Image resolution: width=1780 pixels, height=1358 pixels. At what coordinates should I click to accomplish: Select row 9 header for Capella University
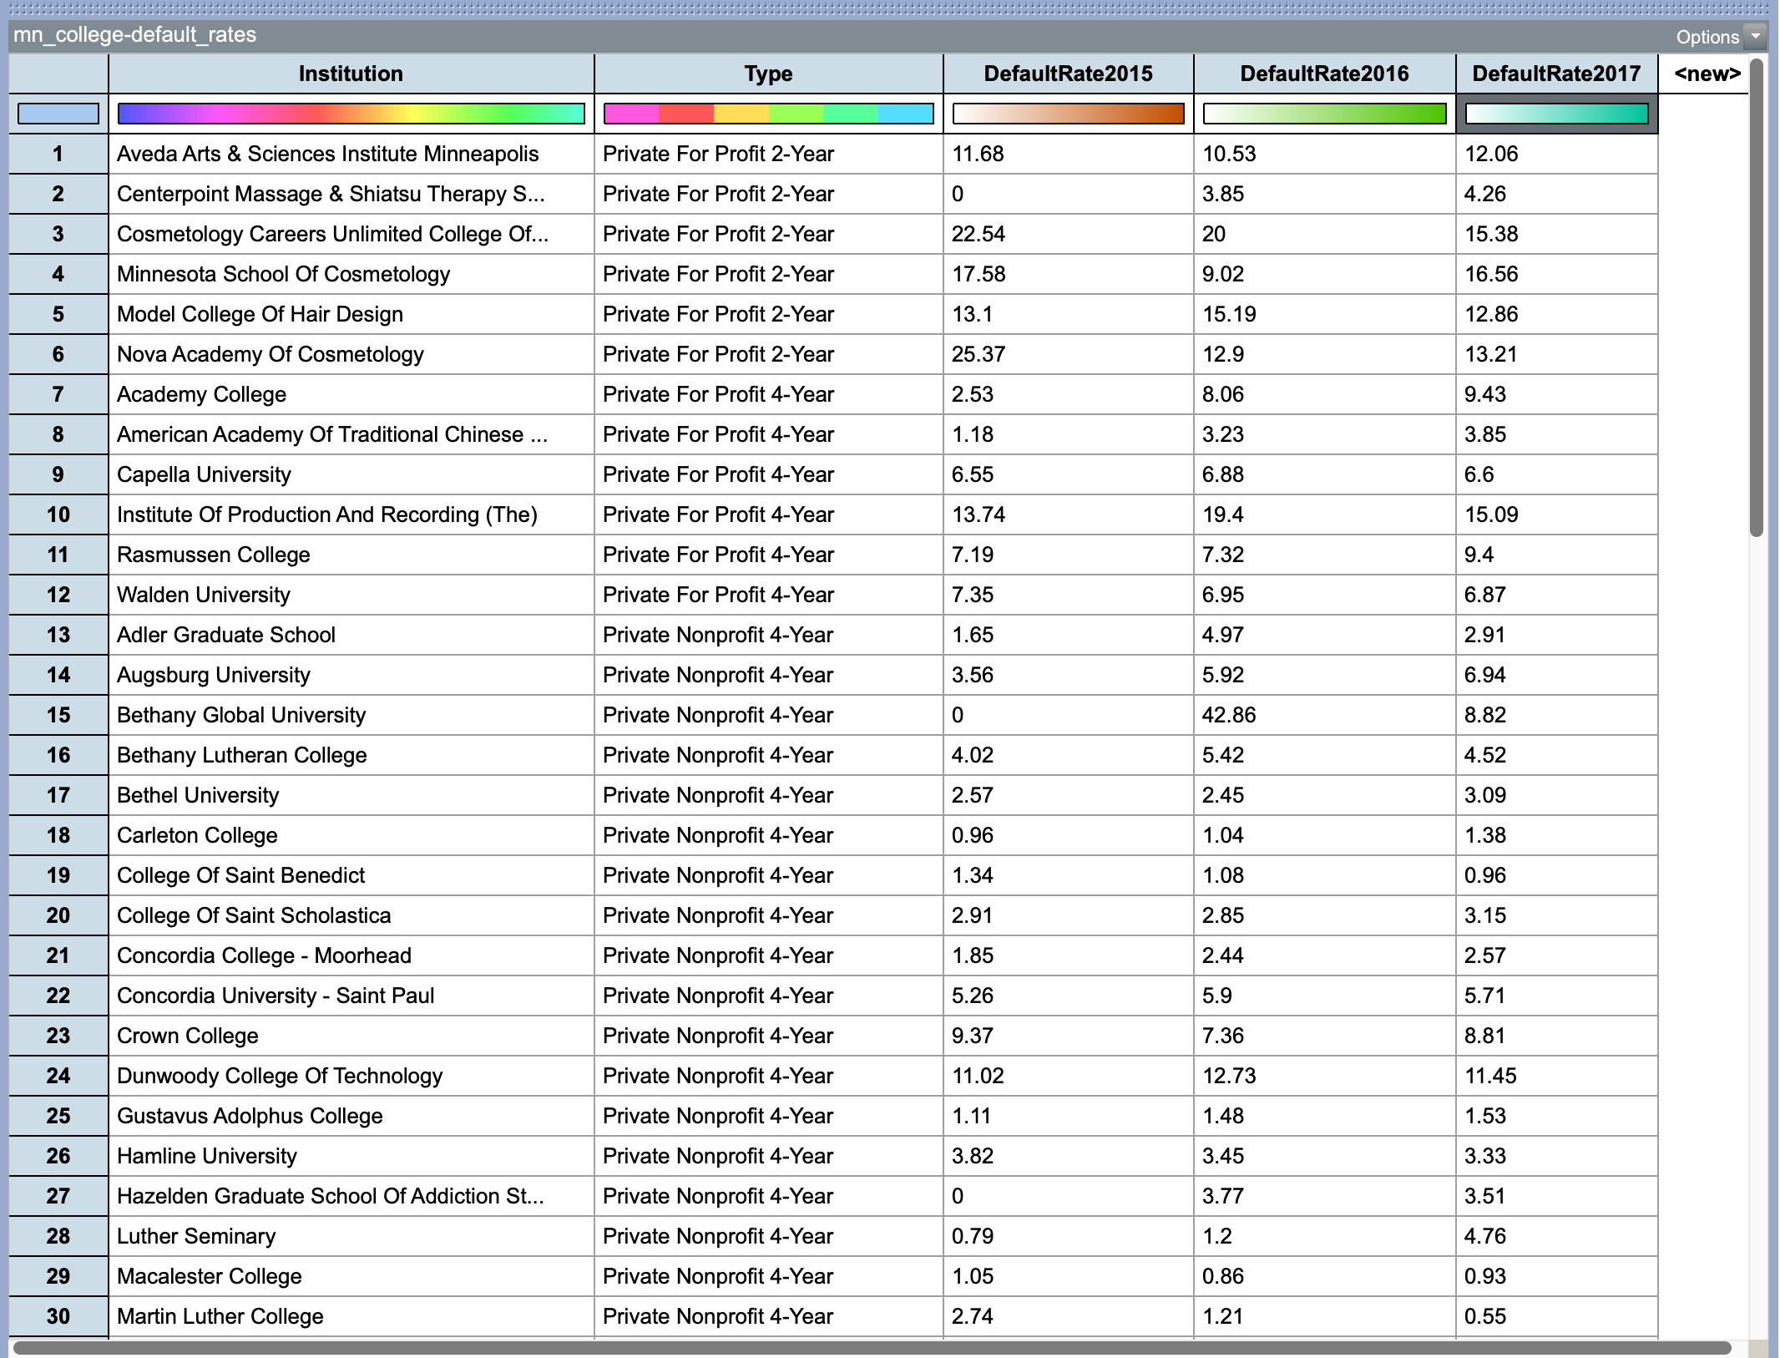click(x=58, y=474)
